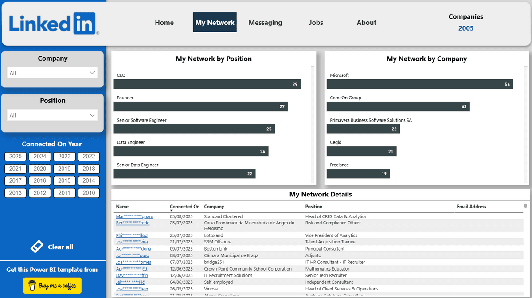Open the Ber***** ****redo profile link
532x298 pixels.
[133, 223]
